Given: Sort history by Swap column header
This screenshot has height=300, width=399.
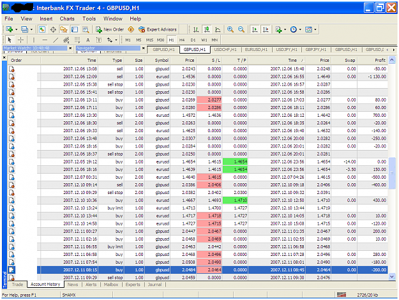Looking at the screenshot, I should point(344,60).
